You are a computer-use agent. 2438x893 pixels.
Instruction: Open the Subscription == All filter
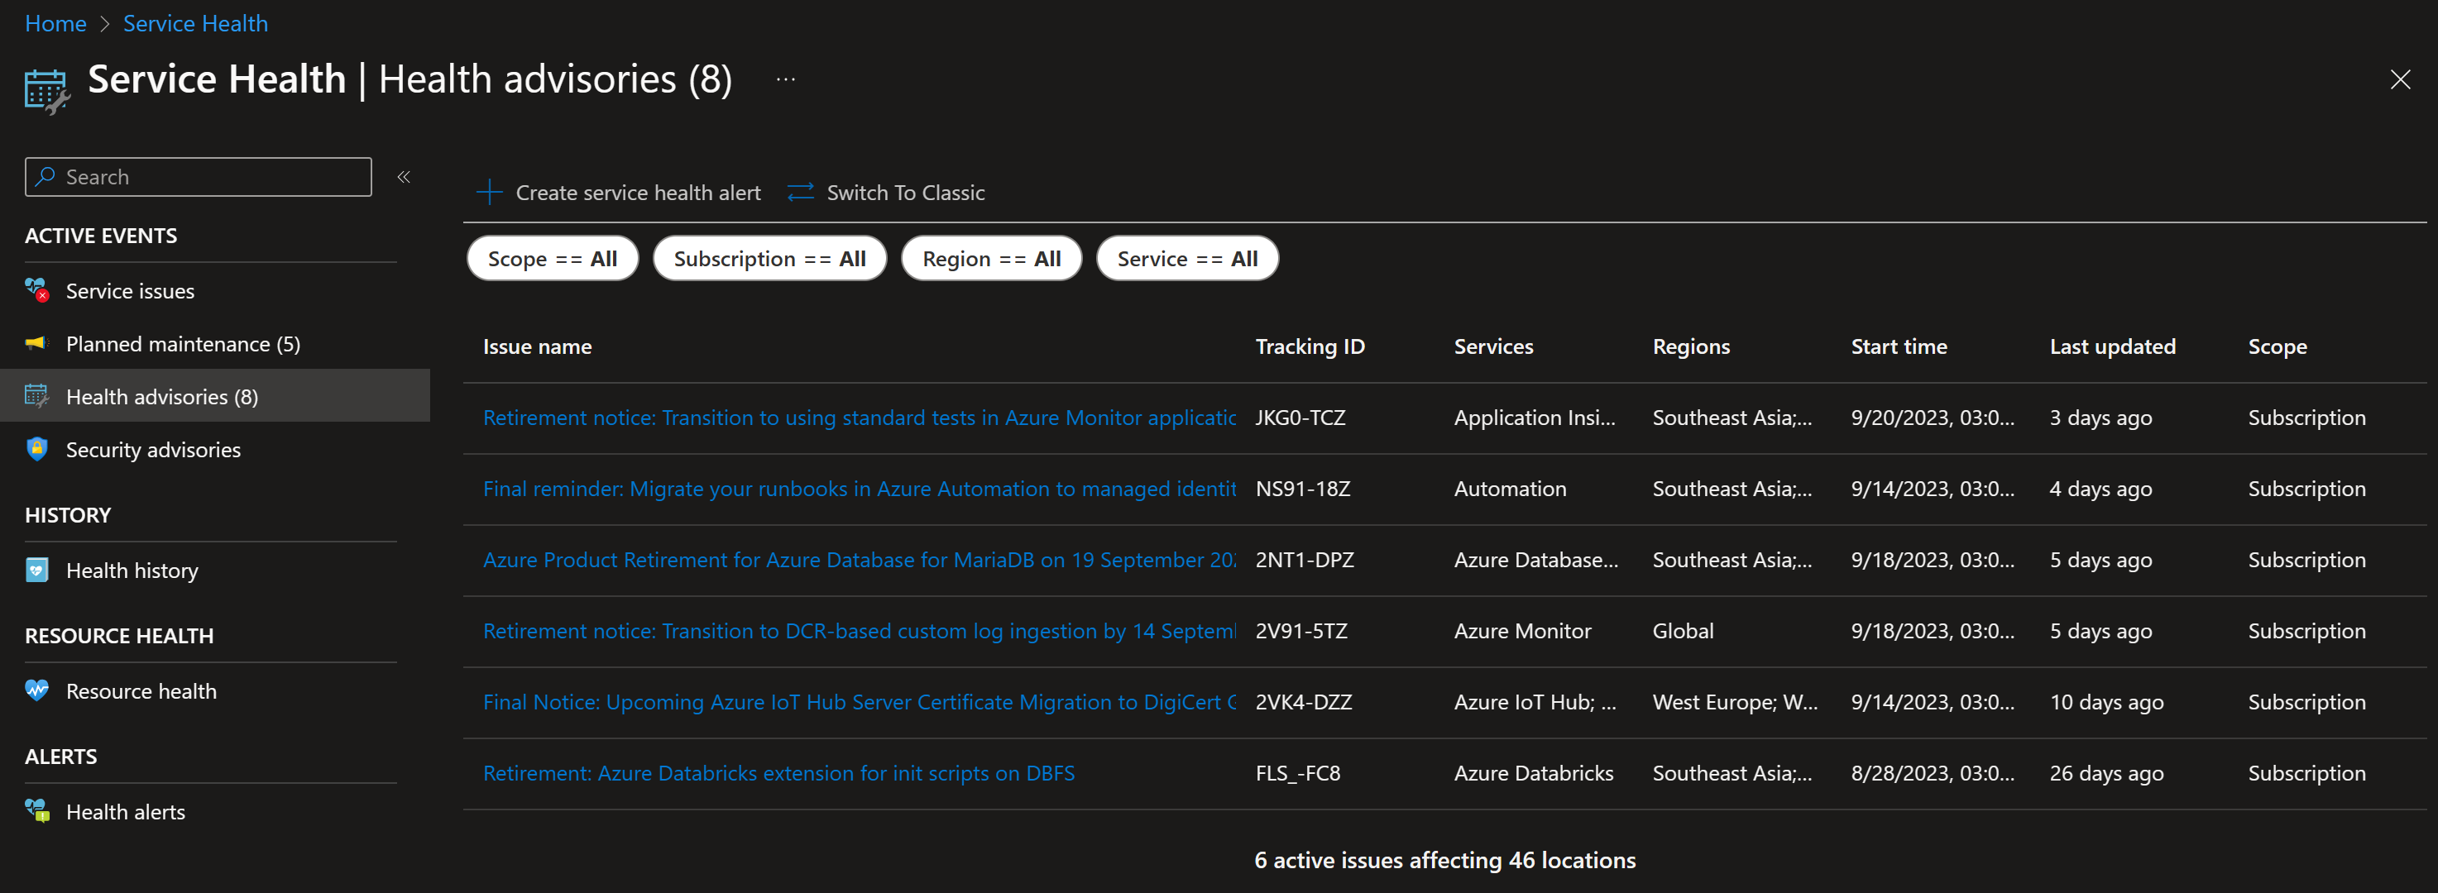[x=769, y=258]
